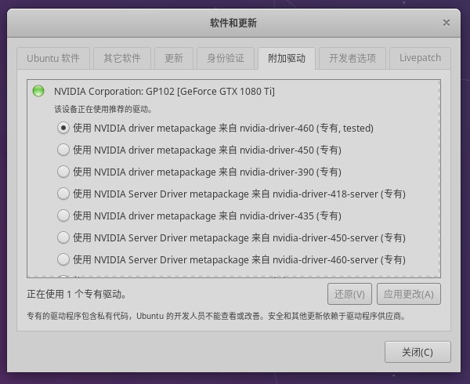The image size is (470, 384).
Task: Open the Ubuntu 软件 tab
Action: (53, 58)
